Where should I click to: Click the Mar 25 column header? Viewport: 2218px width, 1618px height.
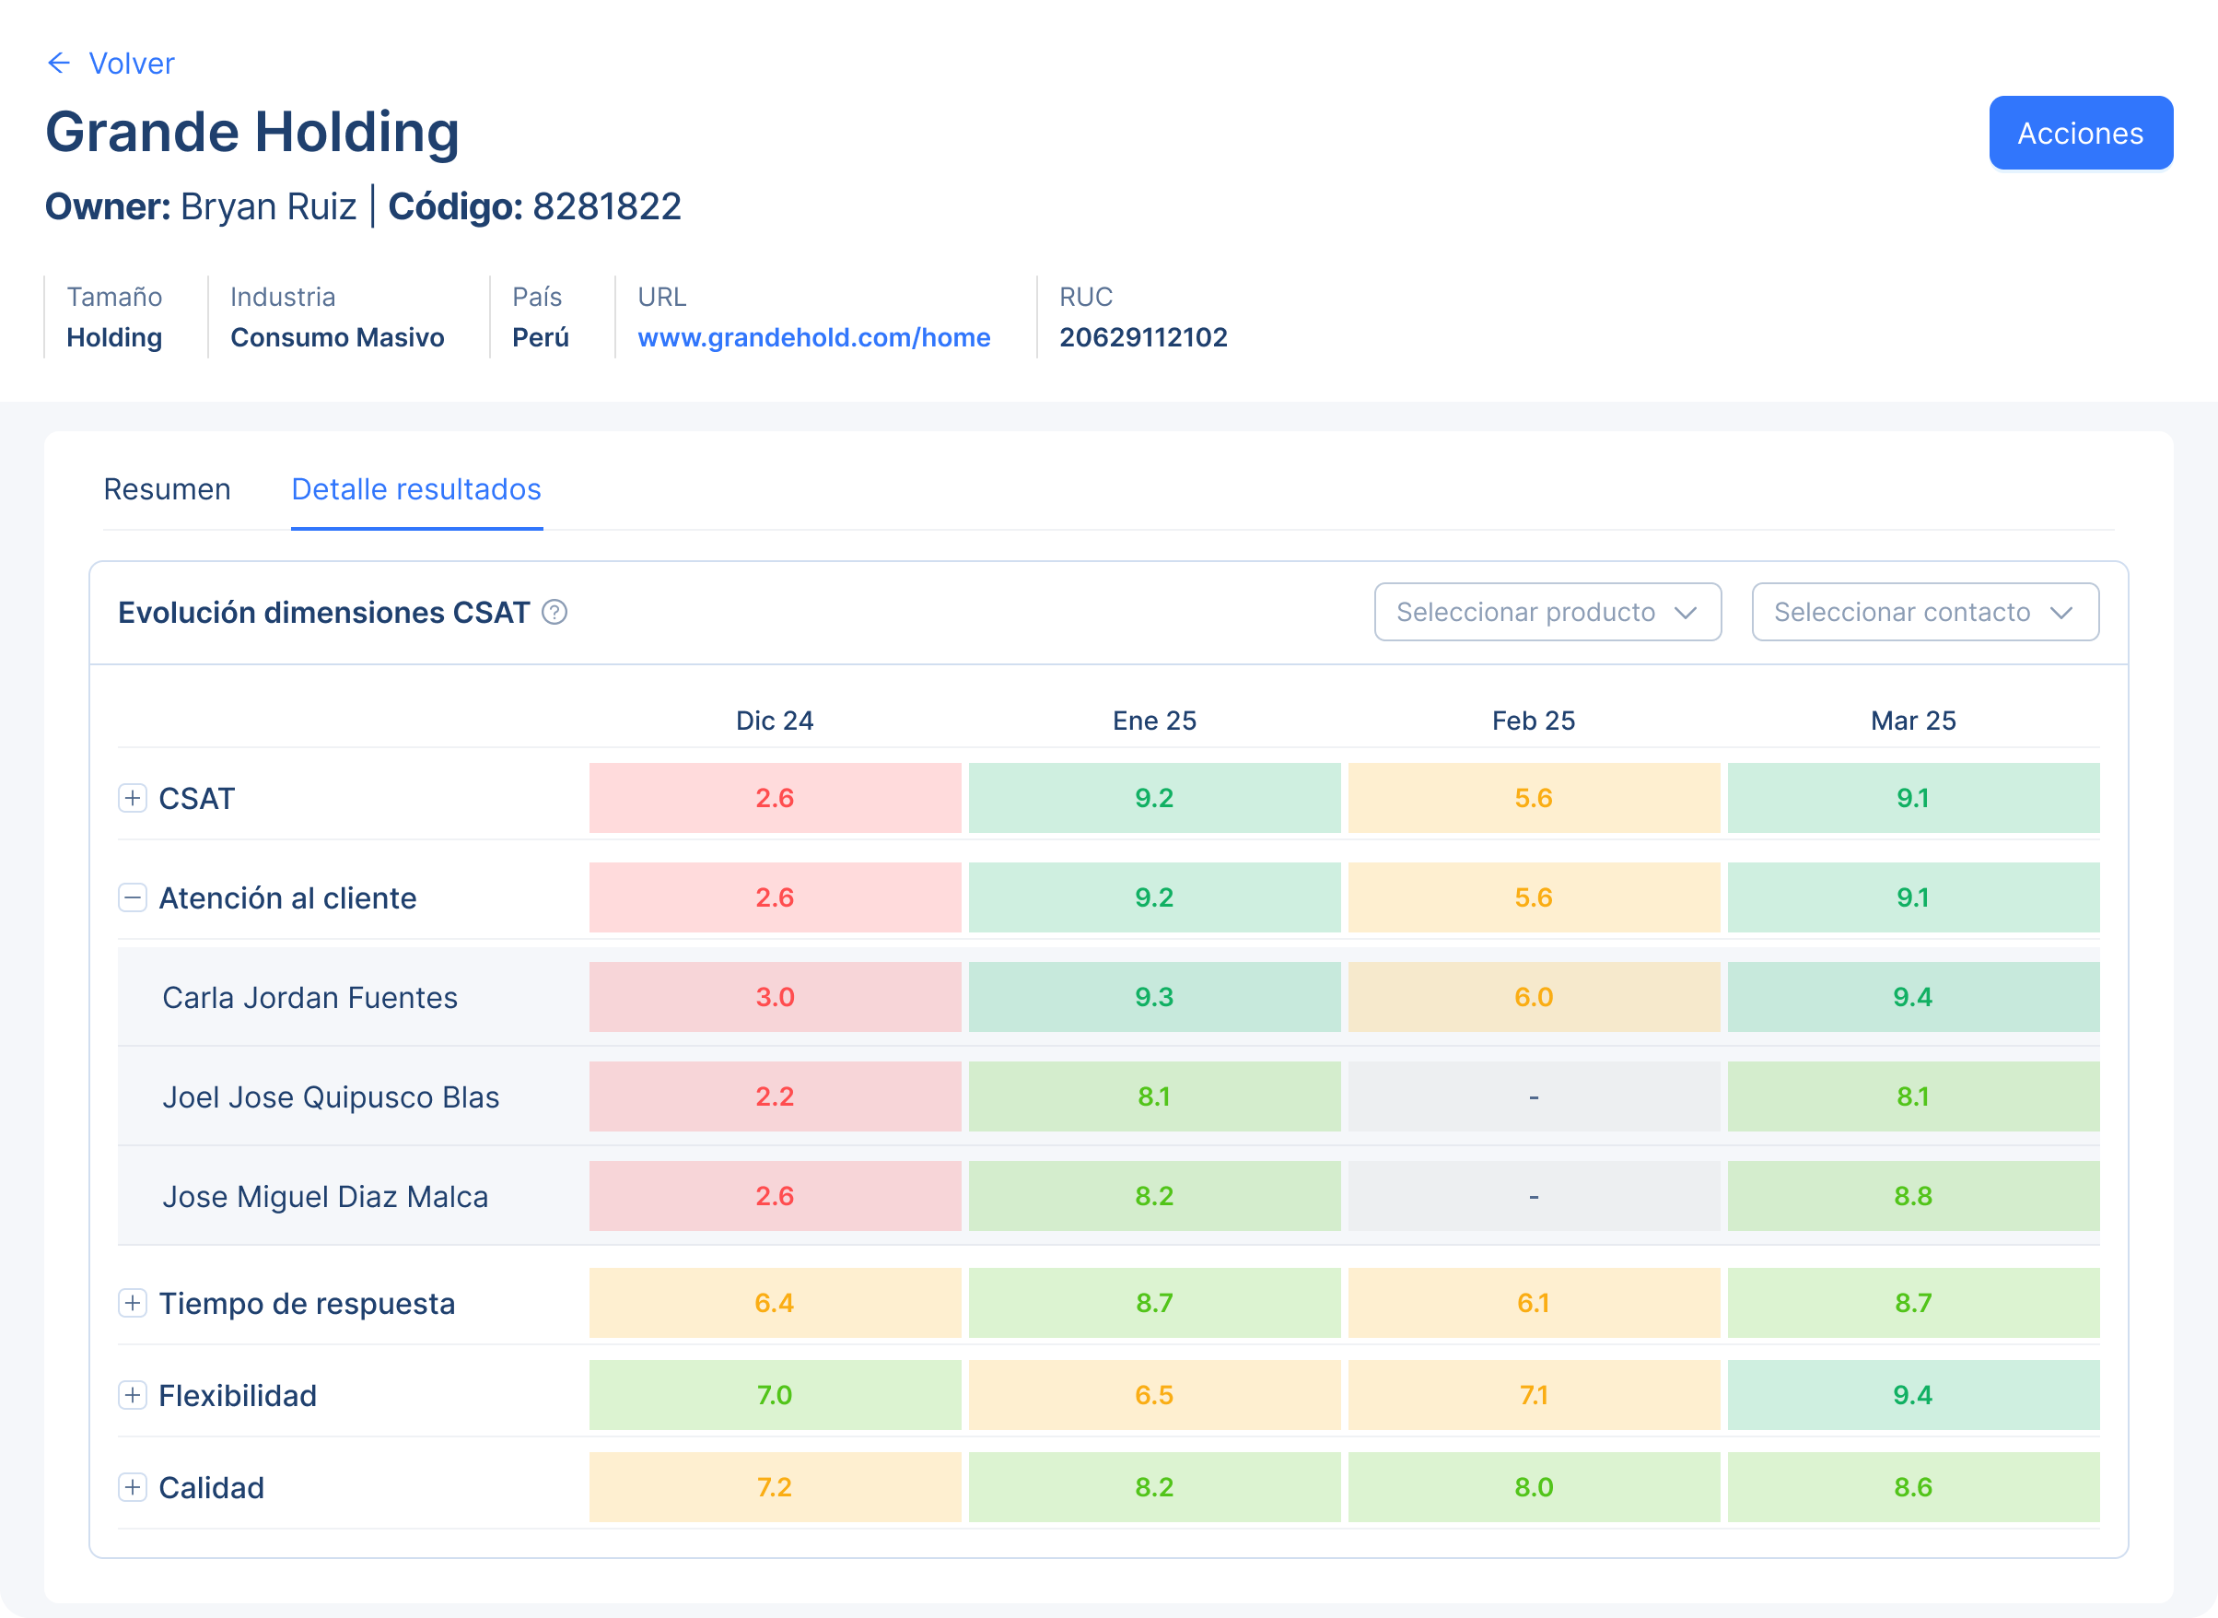click(1912, 721)
